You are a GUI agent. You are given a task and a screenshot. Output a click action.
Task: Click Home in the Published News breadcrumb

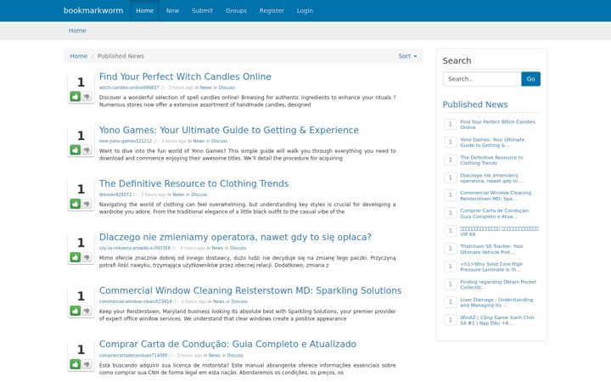pos(78,56)
